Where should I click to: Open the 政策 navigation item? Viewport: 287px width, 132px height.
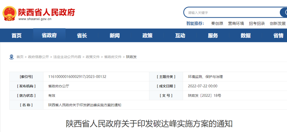(147, 36)
